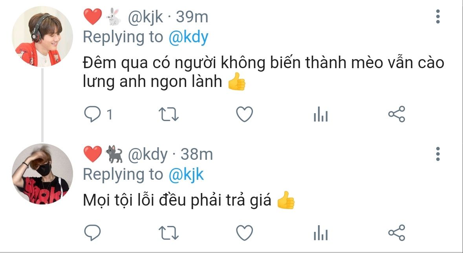Open @kjk username in first tweet header
This screenshot has width=463, height=253.
coord(145,17)
